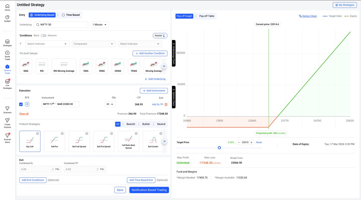Filter prebuilt strategies by All
The height and width of the screenshot is (211, 361).
[x=118, y=124]
